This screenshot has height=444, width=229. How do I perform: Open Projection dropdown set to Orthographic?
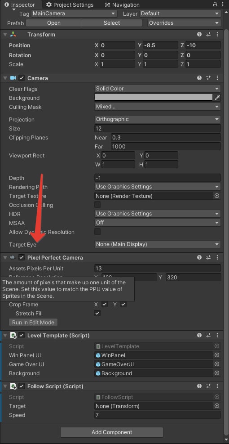pyautogui.click(x=158, y=119)
